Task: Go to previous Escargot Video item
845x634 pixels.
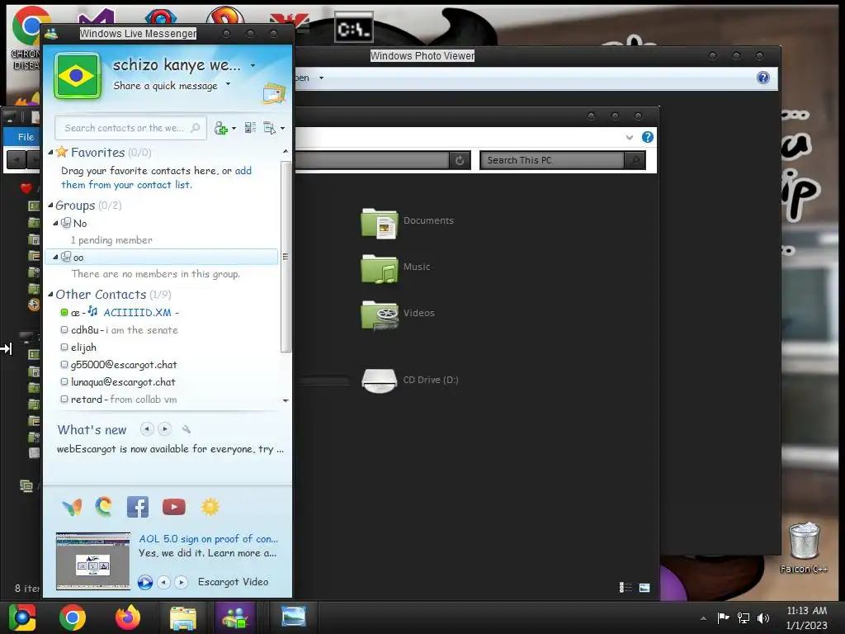Action: [164, 582]
